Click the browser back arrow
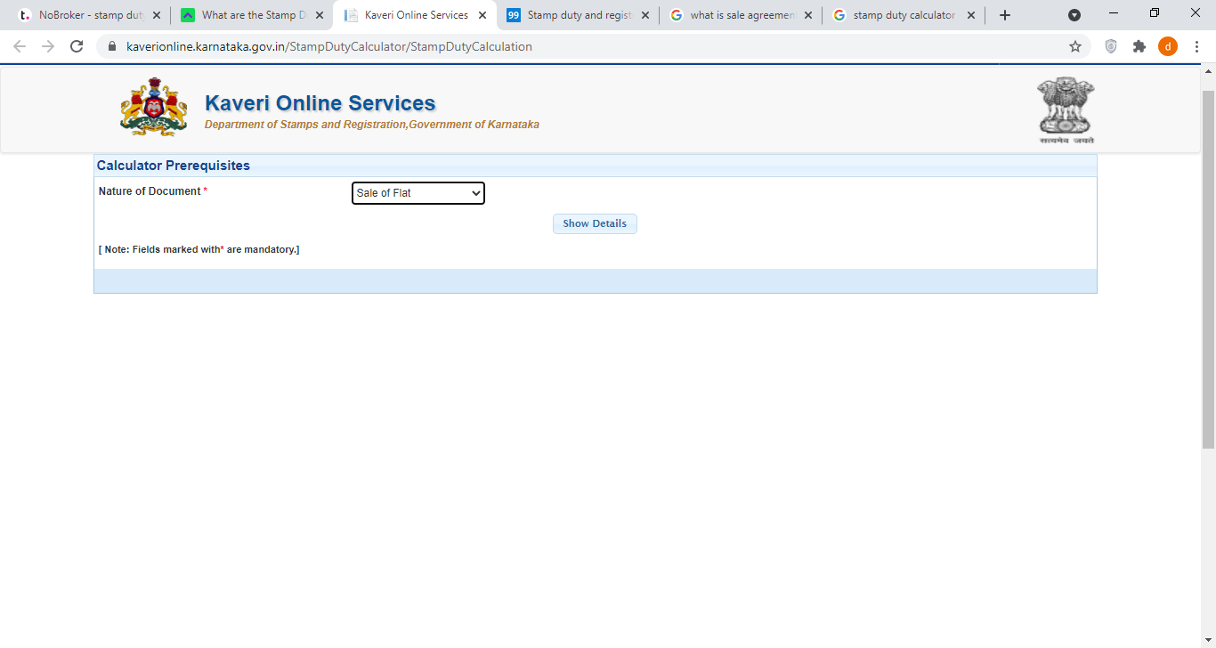This screenshot has height=648, width=1216. point(20,46)
